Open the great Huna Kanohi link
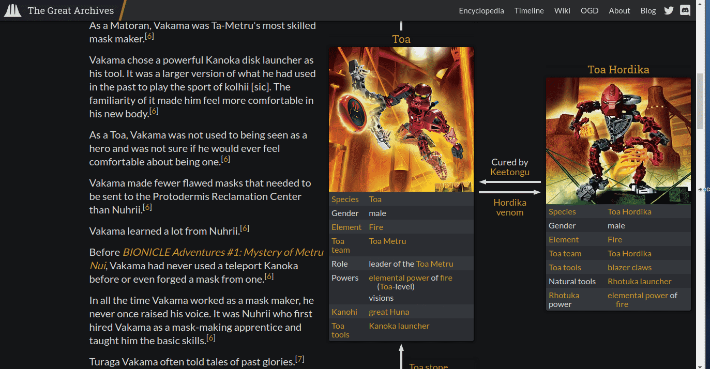The image size is (710, 369). (388, 312)
